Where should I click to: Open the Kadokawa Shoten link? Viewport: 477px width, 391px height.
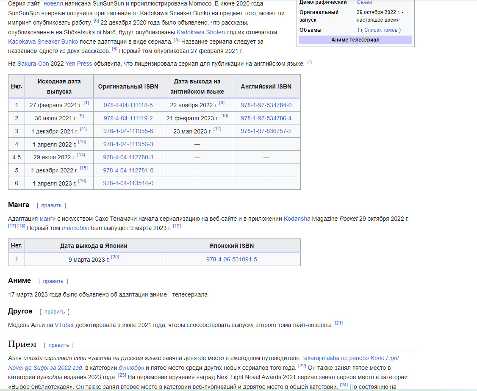[x=198, y=32]
